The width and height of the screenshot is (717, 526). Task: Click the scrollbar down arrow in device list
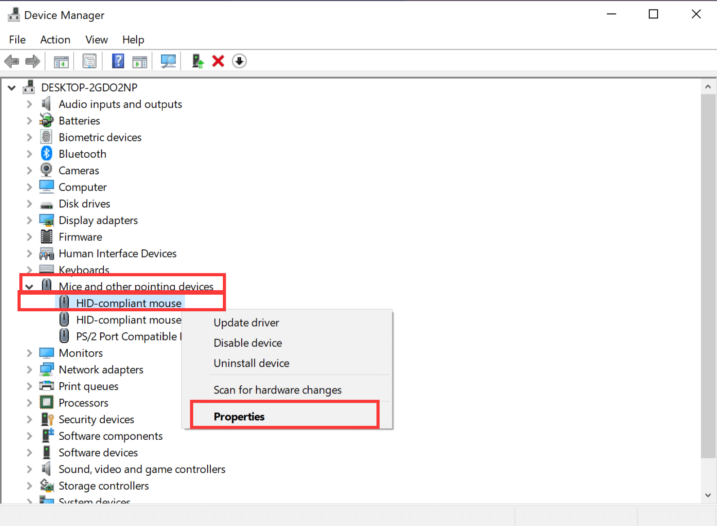pyautogui.click(x=708, y=495)
